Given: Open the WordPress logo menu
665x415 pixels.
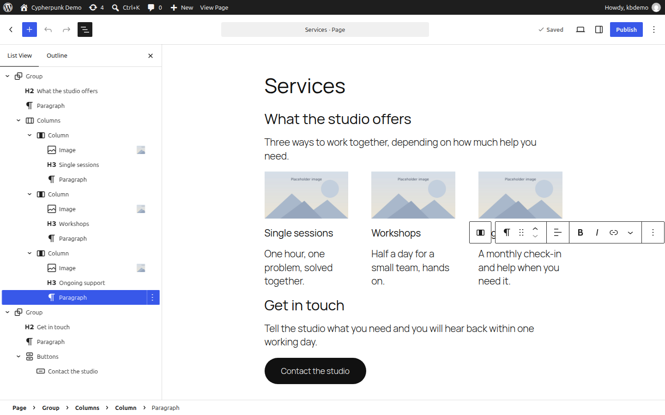Looking at the screenshot, I should [x=8, y=7].
